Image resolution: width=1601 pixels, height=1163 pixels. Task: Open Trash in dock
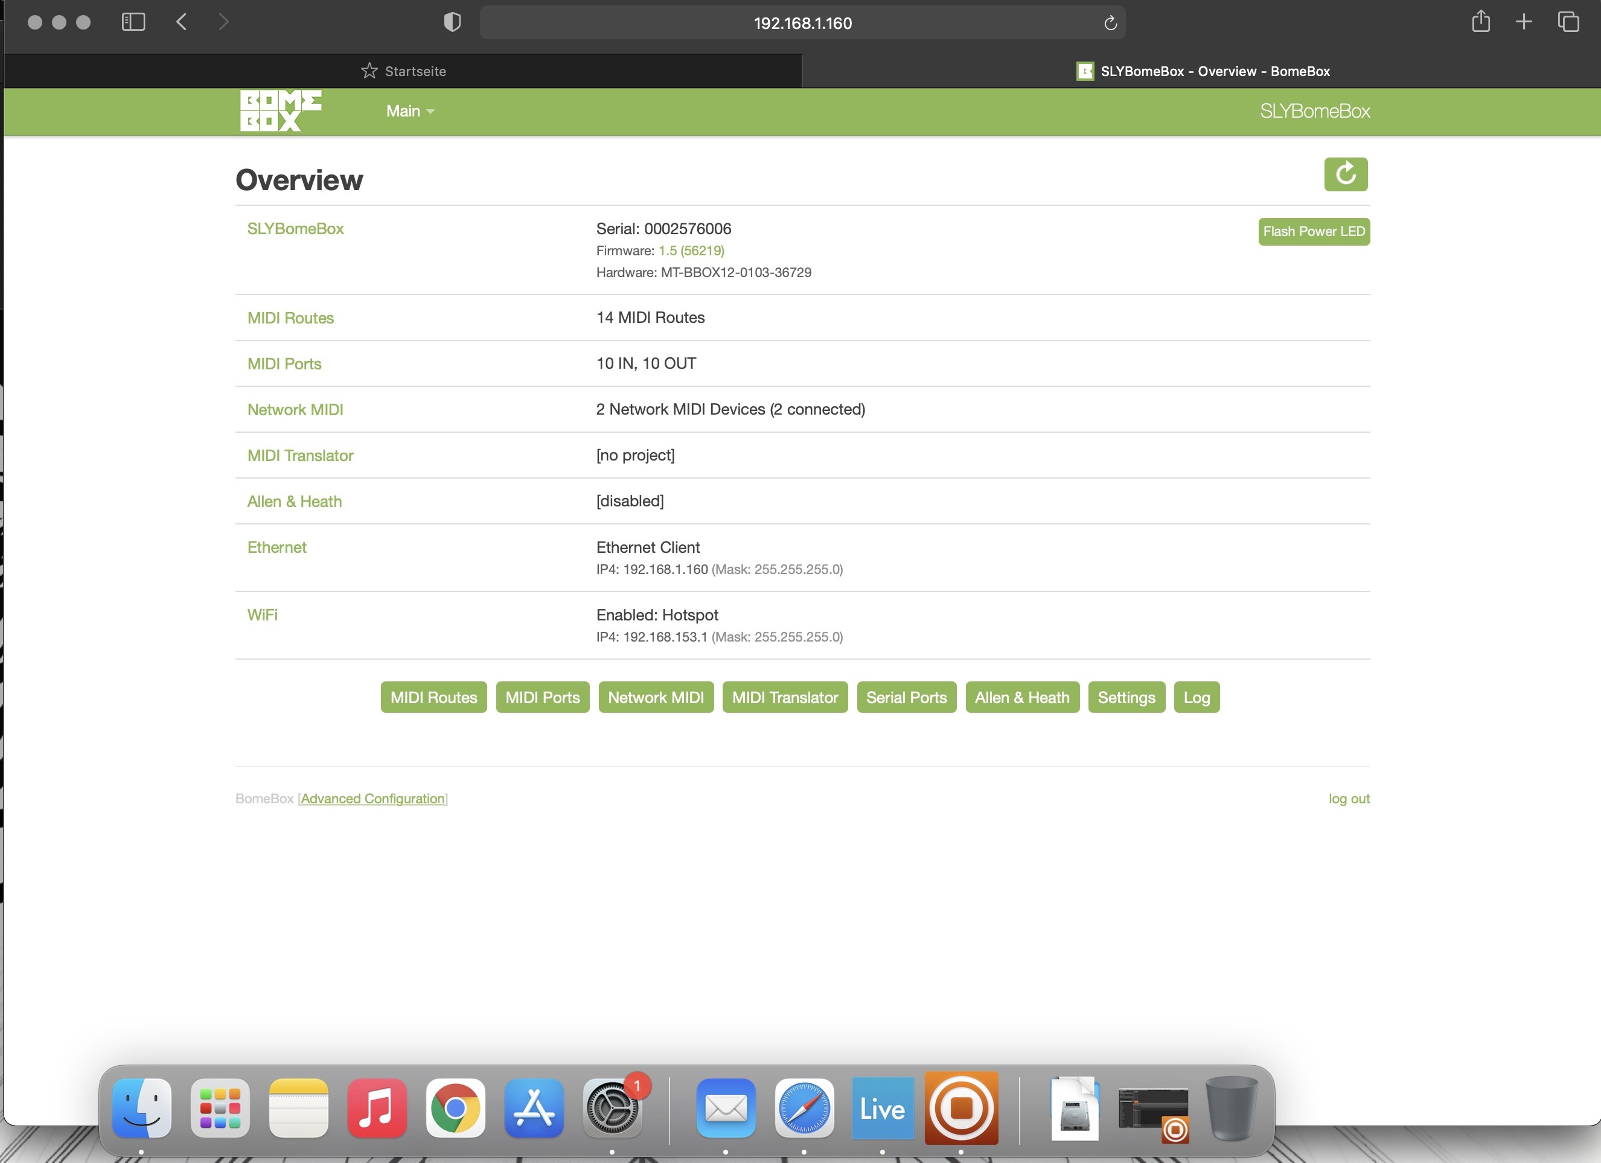pyautogui.click(x=1232, y=1108)
